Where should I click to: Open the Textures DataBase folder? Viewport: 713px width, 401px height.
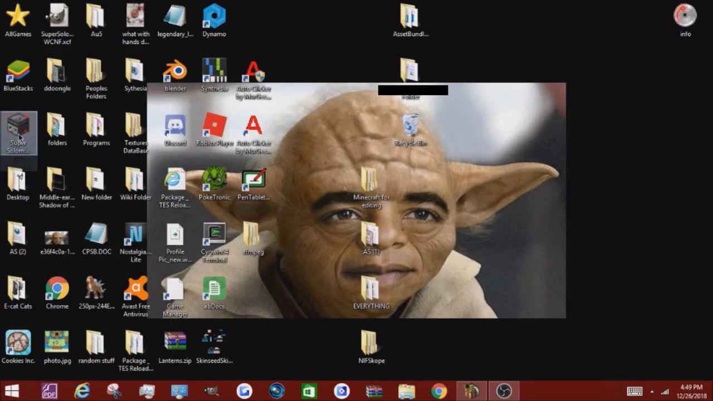[135, 133]
